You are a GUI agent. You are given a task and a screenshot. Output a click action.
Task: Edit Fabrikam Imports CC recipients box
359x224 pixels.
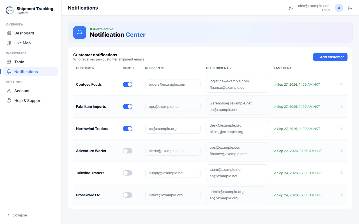tap(237, 106)
